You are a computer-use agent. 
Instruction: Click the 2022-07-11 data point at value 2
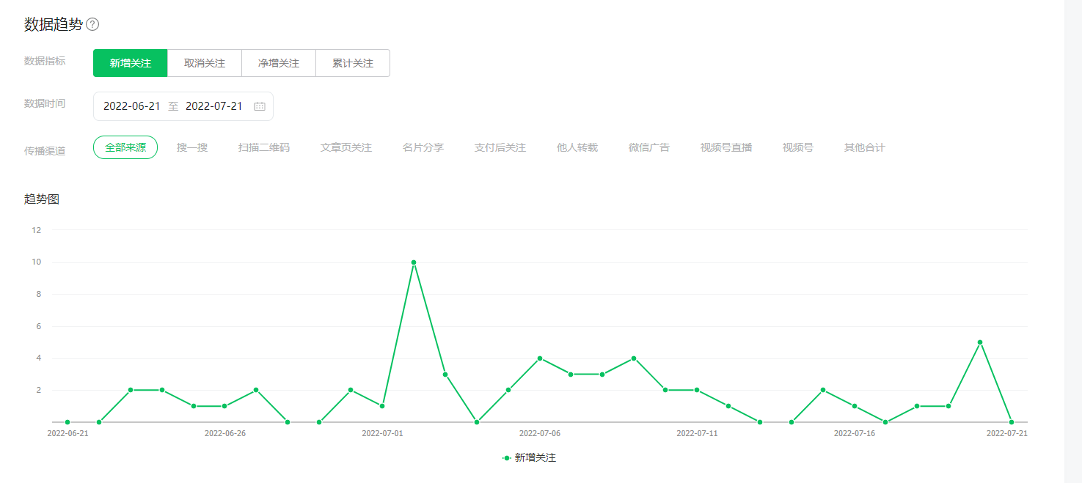coord(697,390)
